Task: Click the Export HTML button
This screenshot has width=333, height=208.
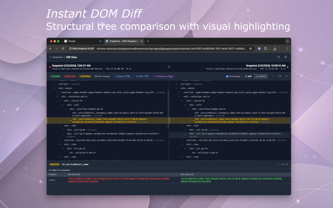Action: coord(122,76)
